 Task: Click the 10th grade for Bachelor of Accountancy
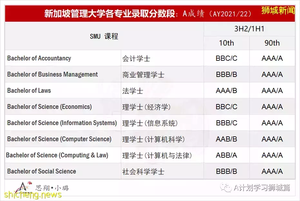coord(227,58)
